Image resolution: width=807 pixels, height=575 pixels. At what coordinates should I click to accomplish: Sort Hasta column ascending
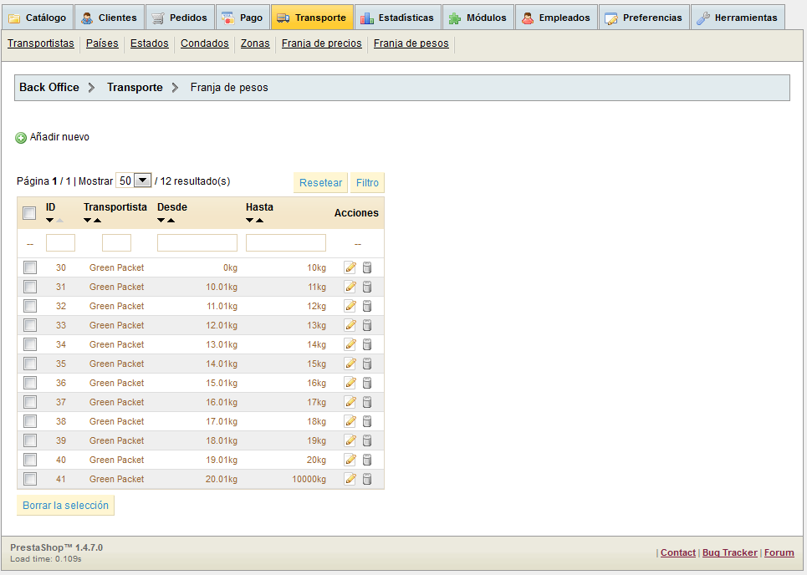click(x=260, y=221)
